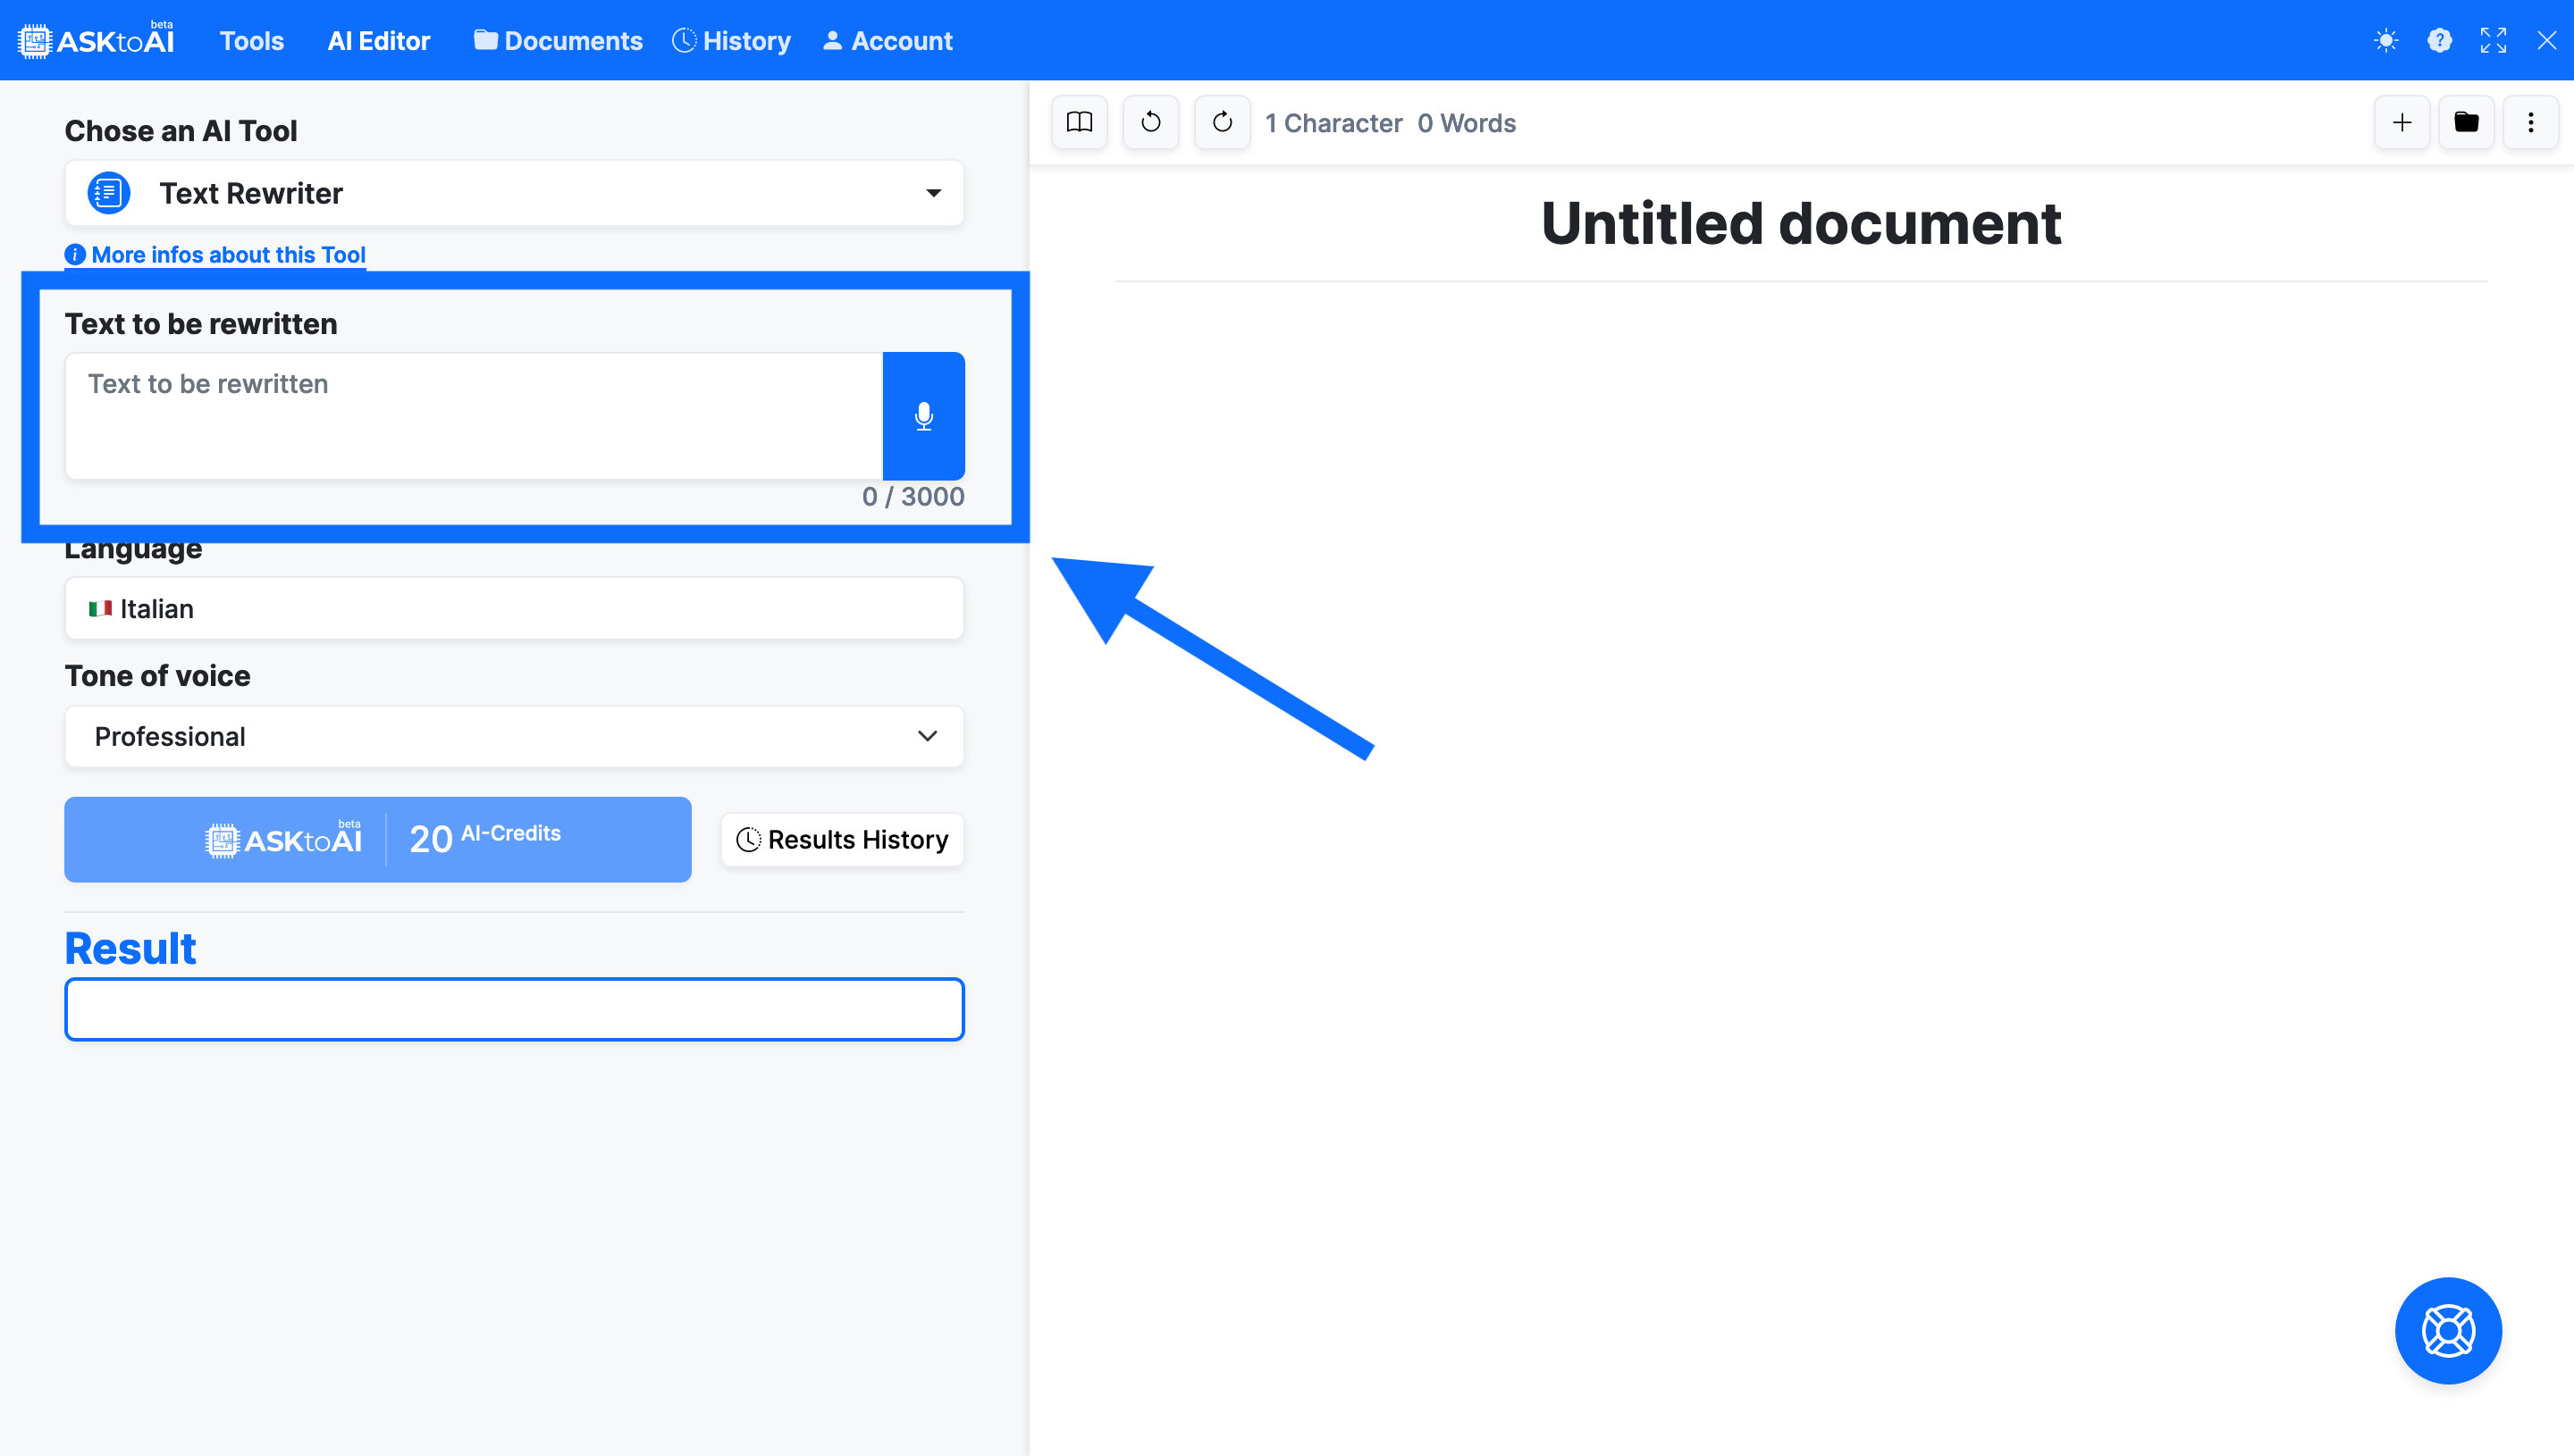The height and width of the screenshot is (1456, 2574).
Task: Open help with the question mark icon
Action: click(x=2440, y=41)
